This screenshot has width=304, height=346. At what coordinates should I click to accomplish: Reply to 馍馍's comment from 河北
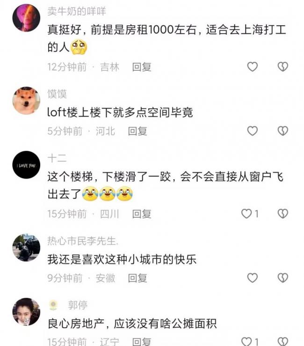coord(138,131)
